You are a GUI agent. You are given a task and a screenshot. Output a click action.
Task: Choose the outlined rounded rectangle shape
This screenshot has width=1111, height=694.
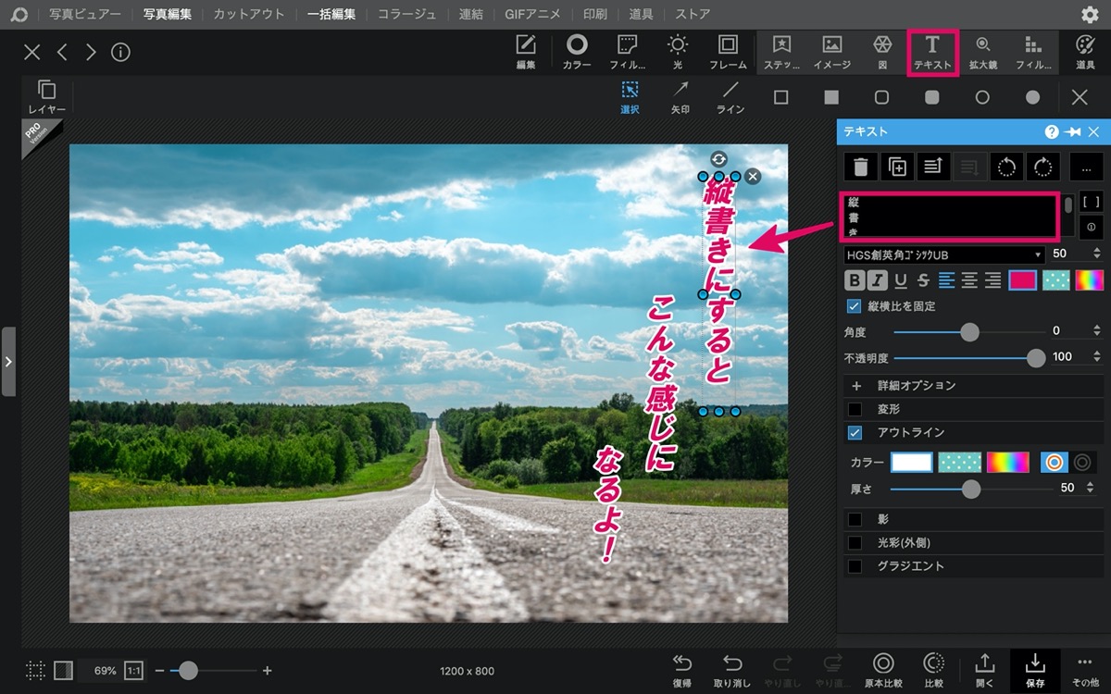click(881, 97)
